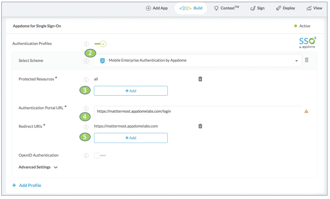Switch to the Build tab
The width and height of the screenshot is (330, 199).
pos(191,8)
